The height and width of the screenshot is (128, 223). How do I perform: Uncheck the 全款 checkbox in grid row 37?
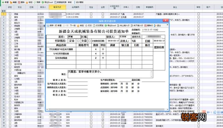103,120
